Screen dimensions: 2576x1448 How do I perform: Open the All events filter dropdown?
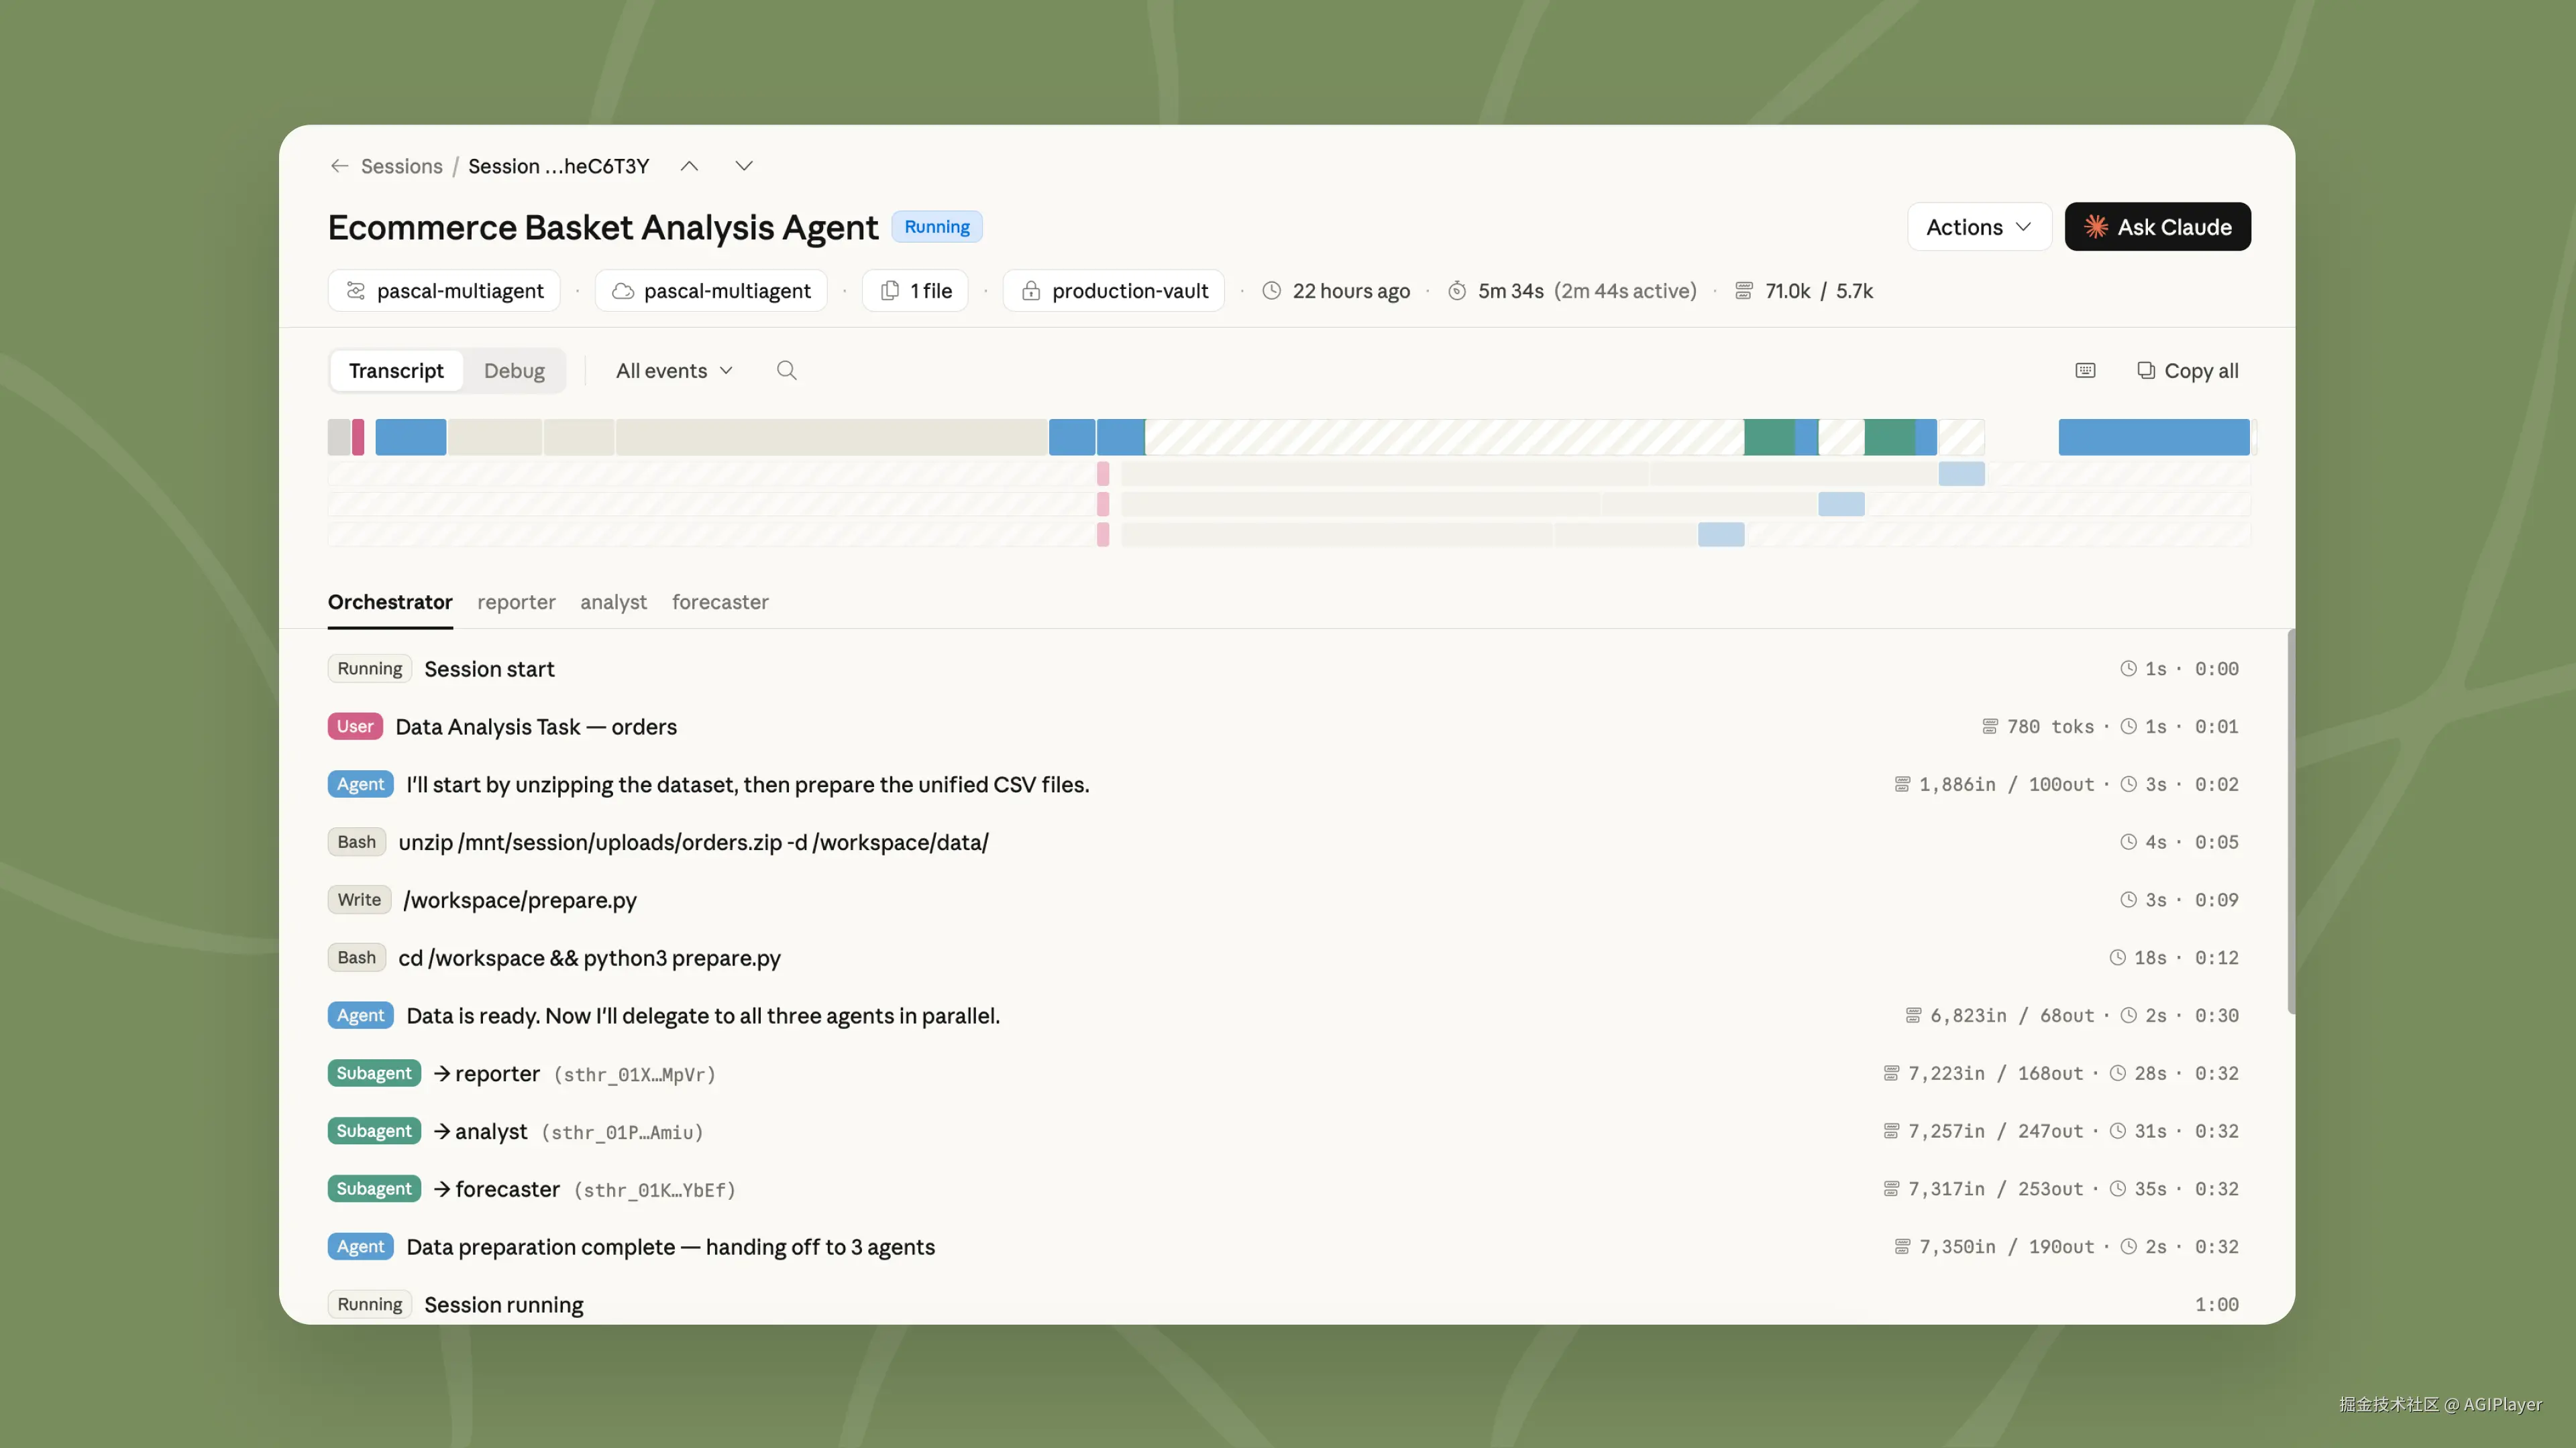[675, 371]
